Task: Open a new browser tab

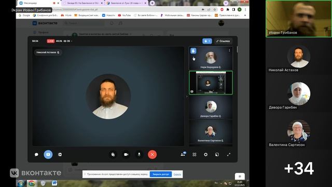Action: [152, 3]
